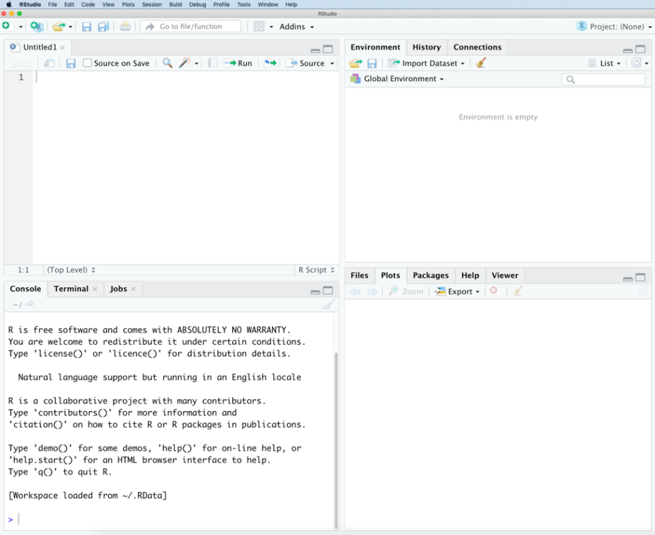Click the Find/Replace magnifier icon

coord(168,63)
